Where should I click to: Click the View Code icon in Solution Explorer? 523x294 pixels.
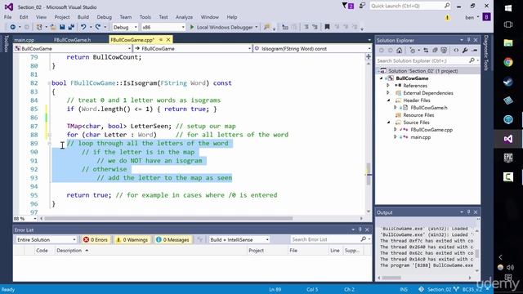(456, 51)
